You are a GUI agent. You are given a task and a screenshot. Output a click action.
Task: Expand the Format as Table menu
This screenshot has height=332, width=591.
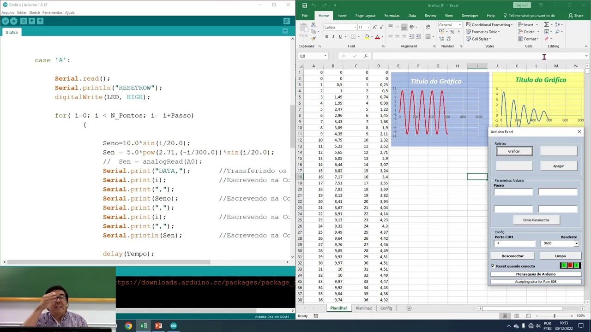(x=482, y=32)
